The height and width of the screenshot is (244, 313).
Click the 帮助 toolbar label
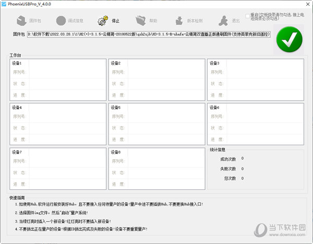tap(153, 21)
